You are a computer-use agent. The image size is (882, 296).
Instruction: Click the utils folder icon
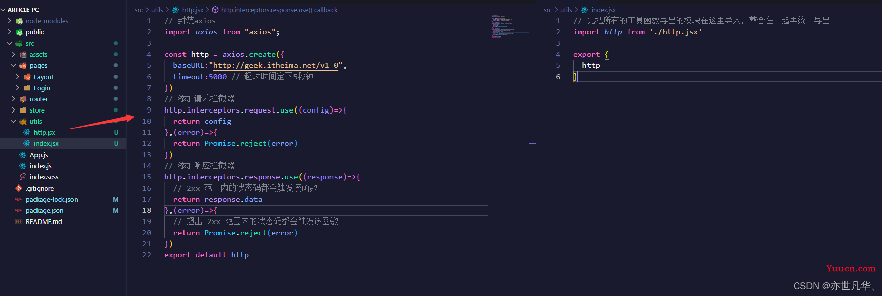pyautogui.click(x=23, y=121)
